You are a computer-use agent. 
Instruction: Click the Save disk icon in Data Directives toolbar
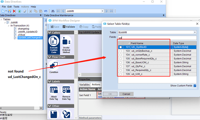(x=9, y=11)
